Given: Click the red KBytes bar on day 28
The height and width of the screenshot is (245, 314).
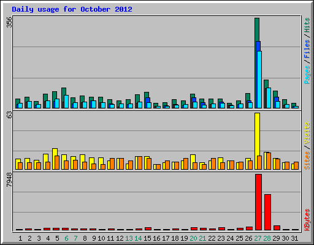Looking at the screenshot, I should coord(267,213).
